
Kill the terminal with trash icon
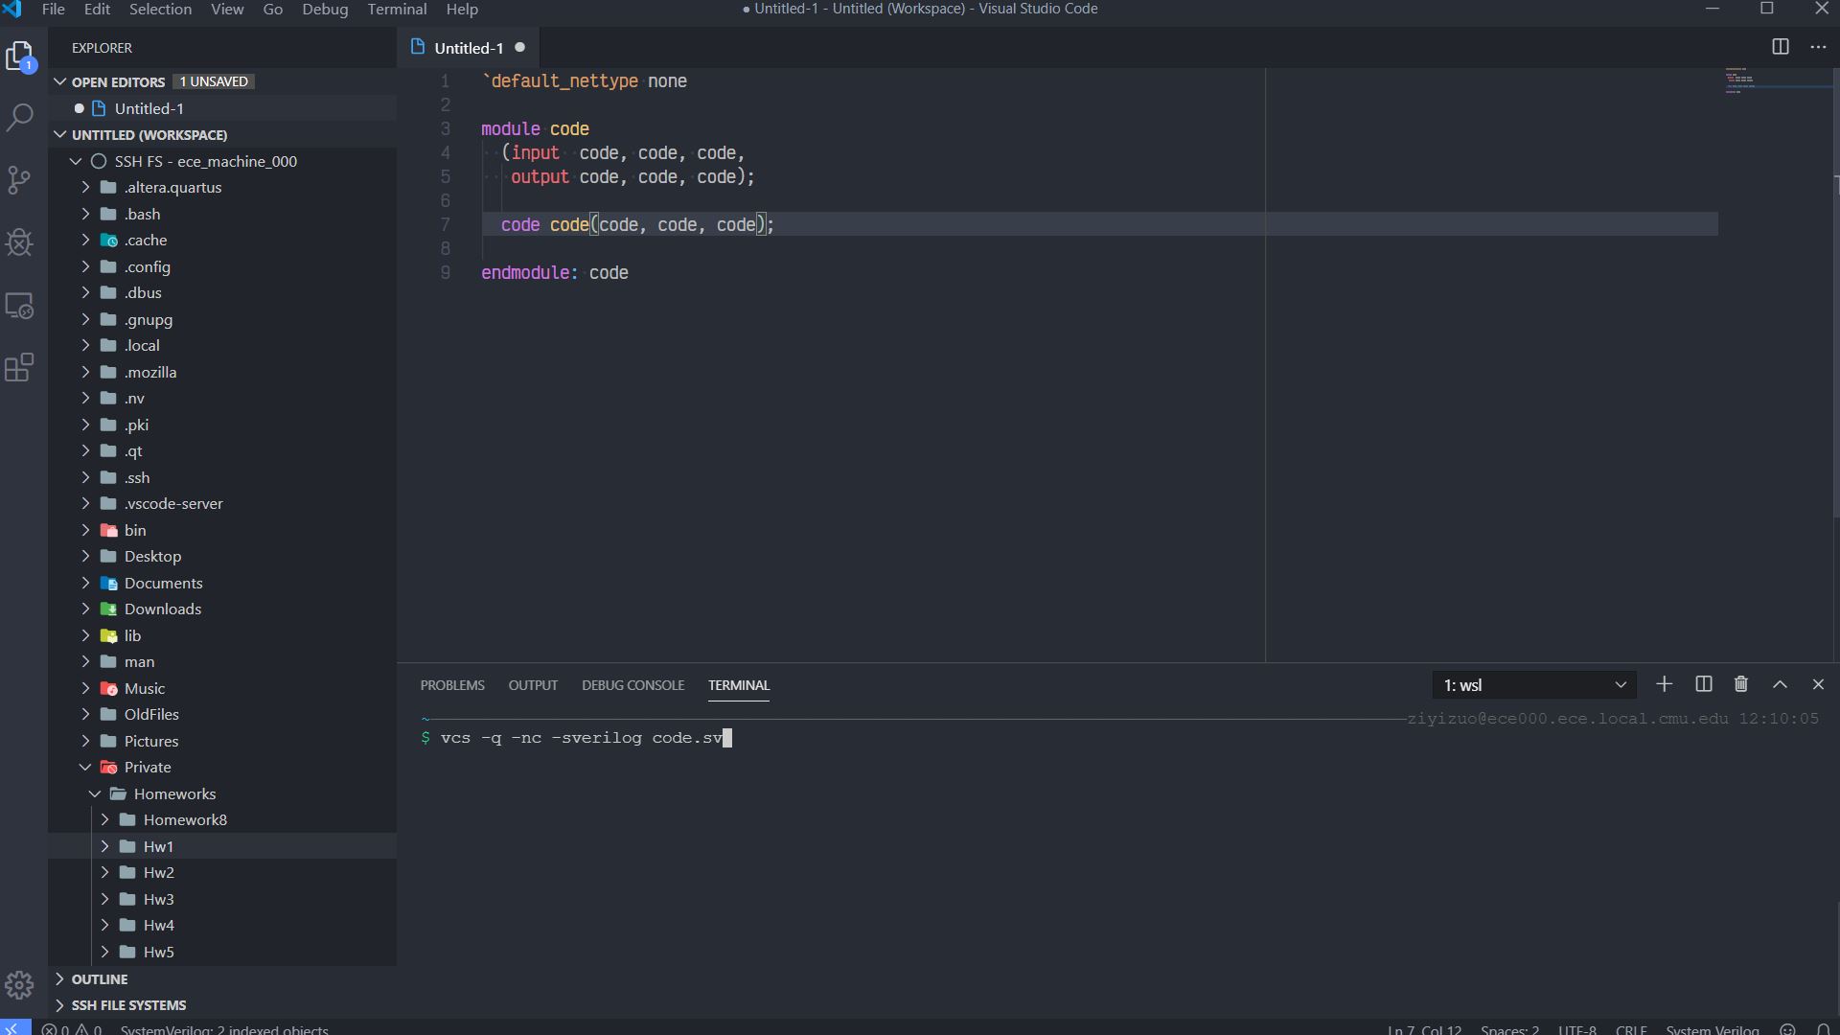[x=1741, y=684]
